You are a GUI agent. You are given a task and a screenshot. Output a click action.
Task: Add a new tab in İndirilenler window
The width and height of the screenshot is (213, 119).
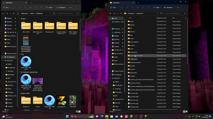pyautogui.click(x=31, y=3)
